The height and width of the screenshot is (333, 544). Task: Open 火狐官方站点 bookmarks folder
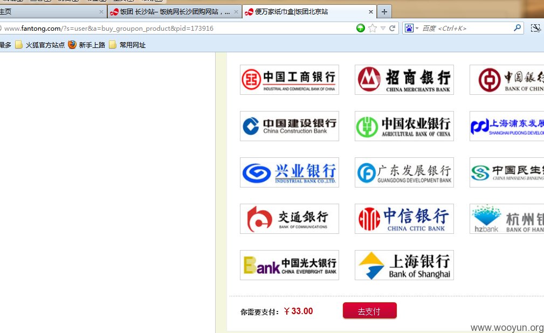tap(40, 45)
